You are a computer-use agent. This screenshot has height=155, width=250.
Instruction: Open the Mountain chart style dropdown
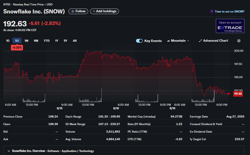coord(178,41)
